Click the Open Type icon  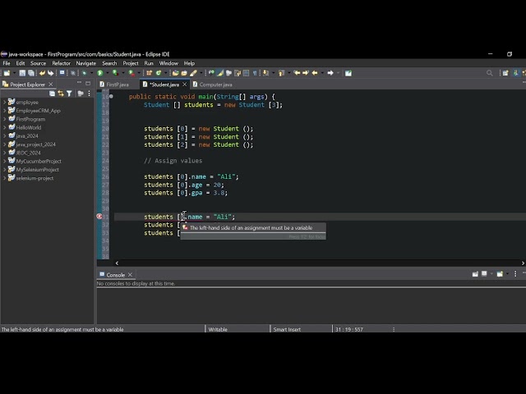coord(175,73)
